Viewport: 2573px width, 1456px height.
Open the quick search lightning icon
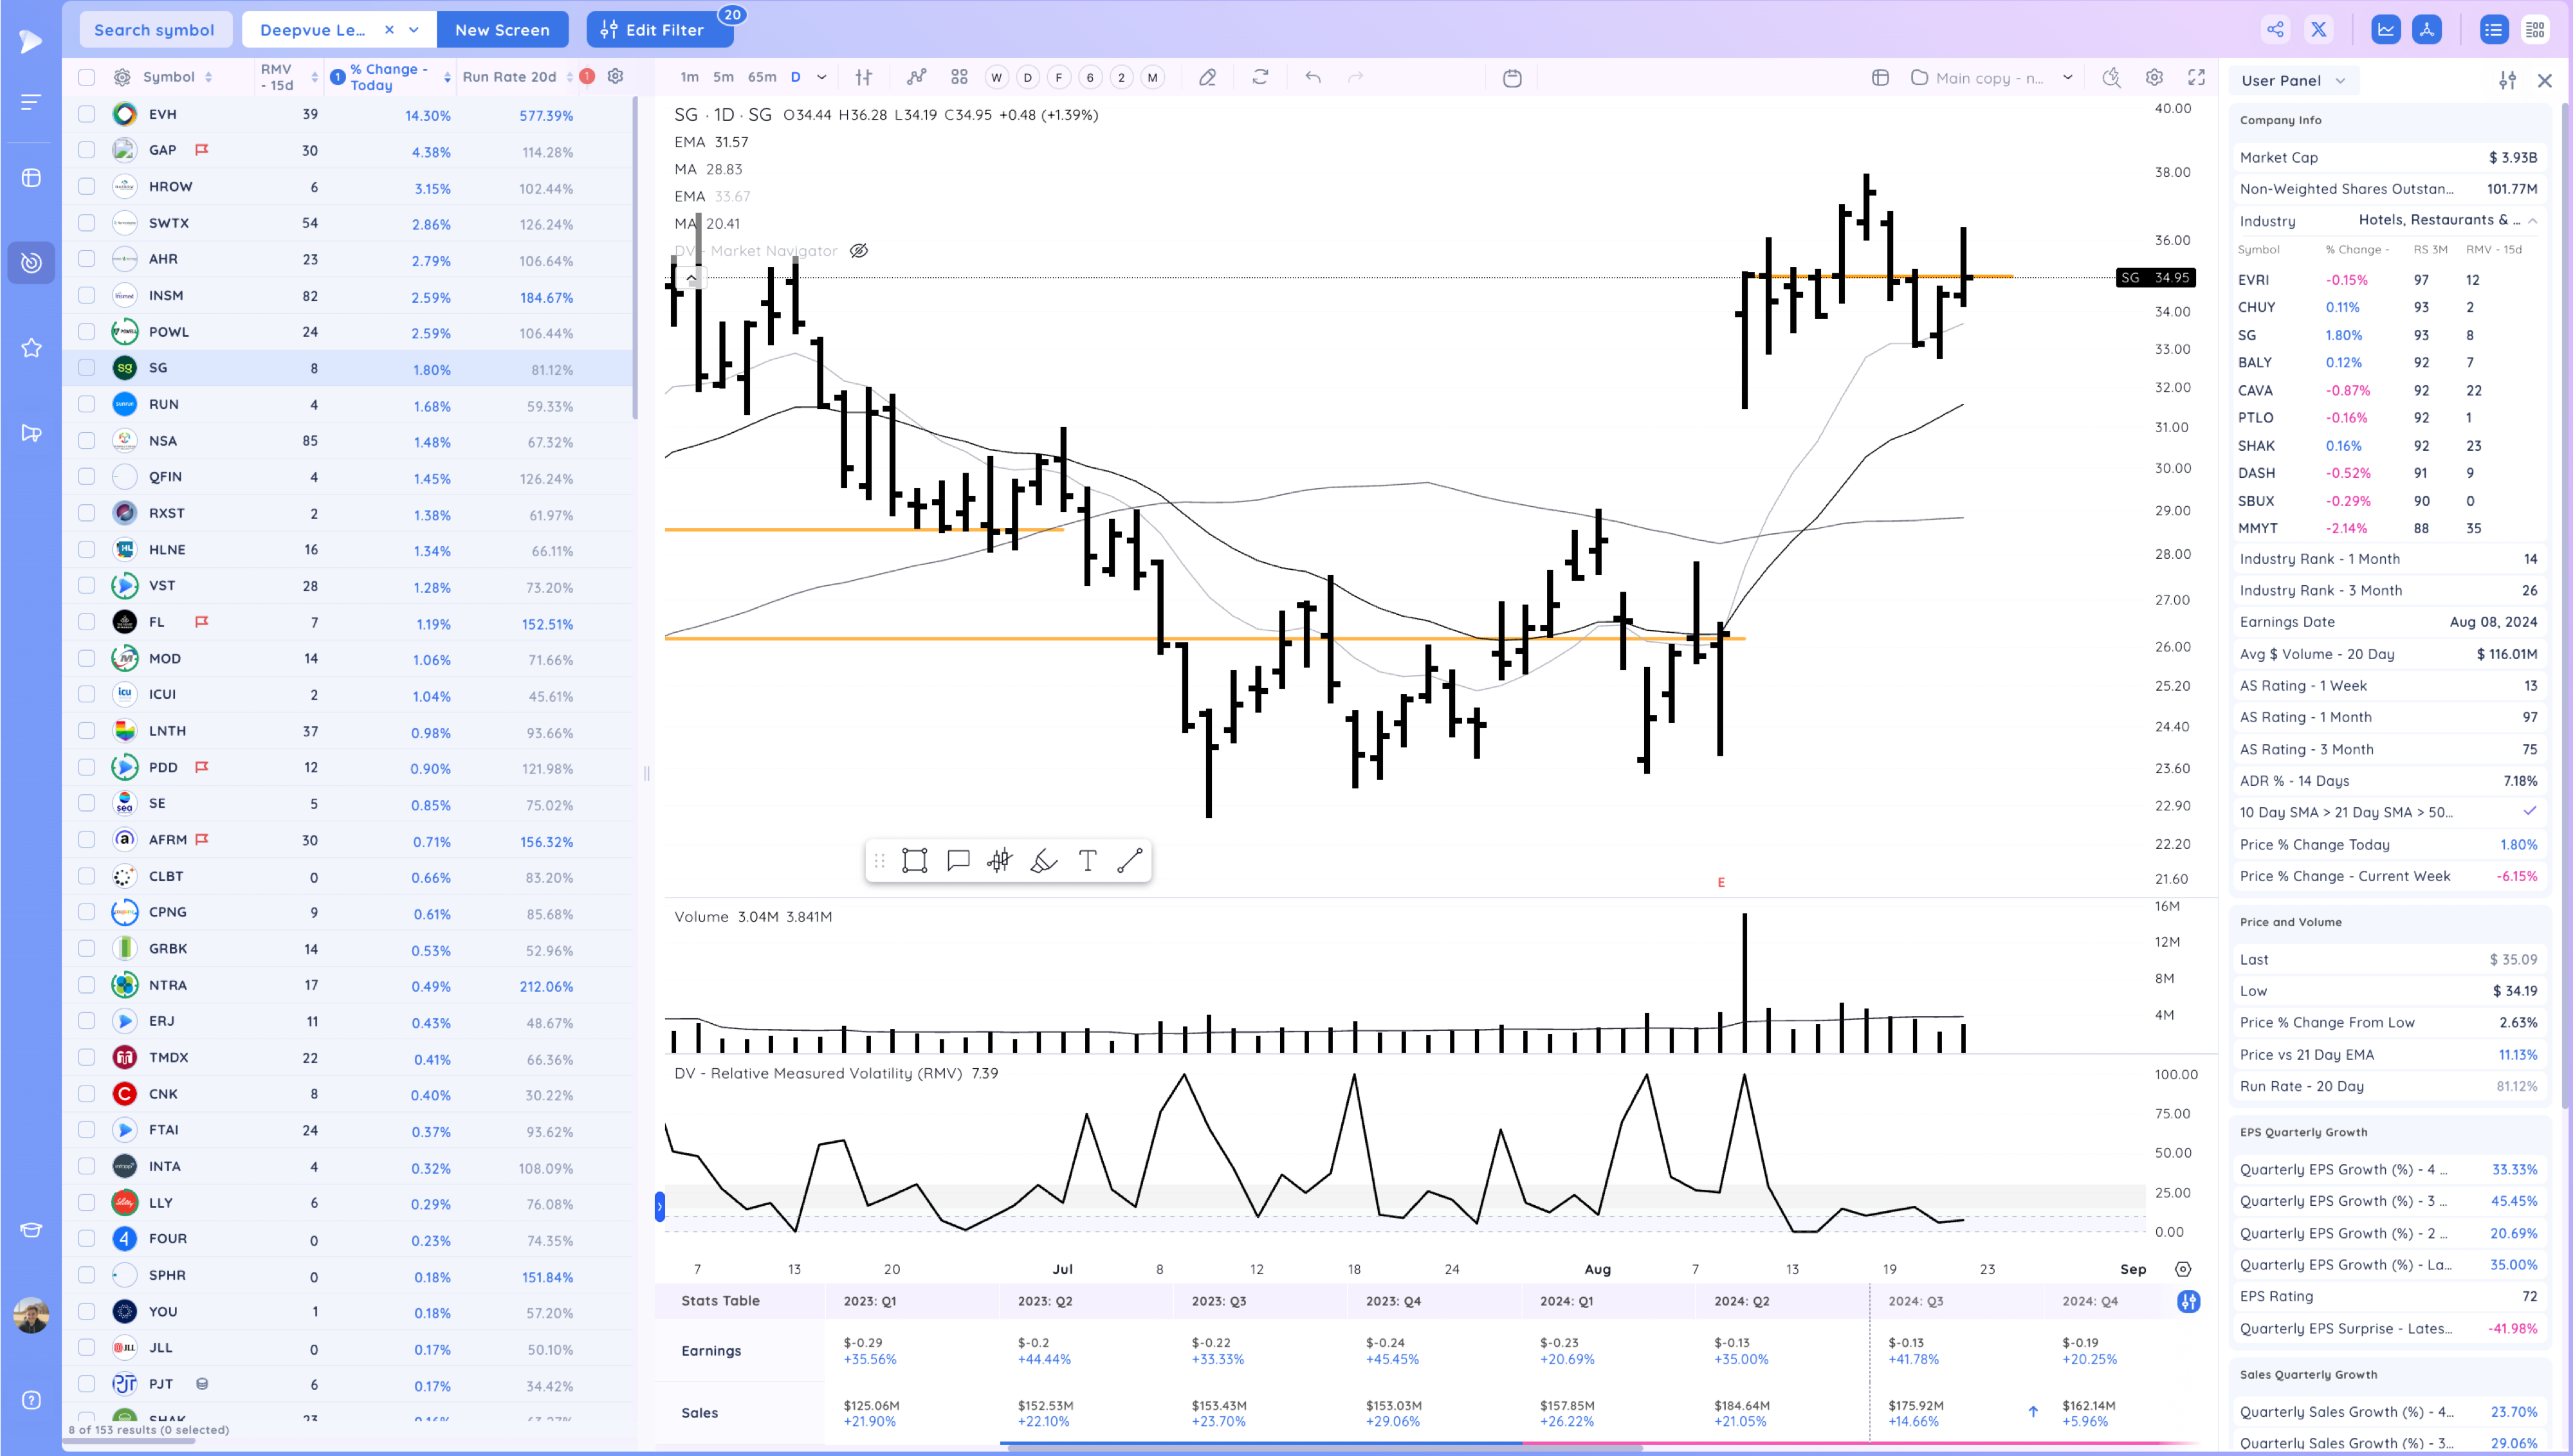point(2111,77)
